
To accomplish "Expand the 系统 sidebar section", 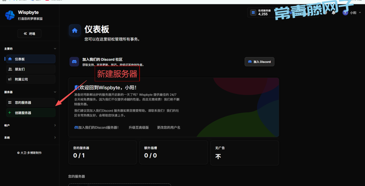I will coord(55,138).
